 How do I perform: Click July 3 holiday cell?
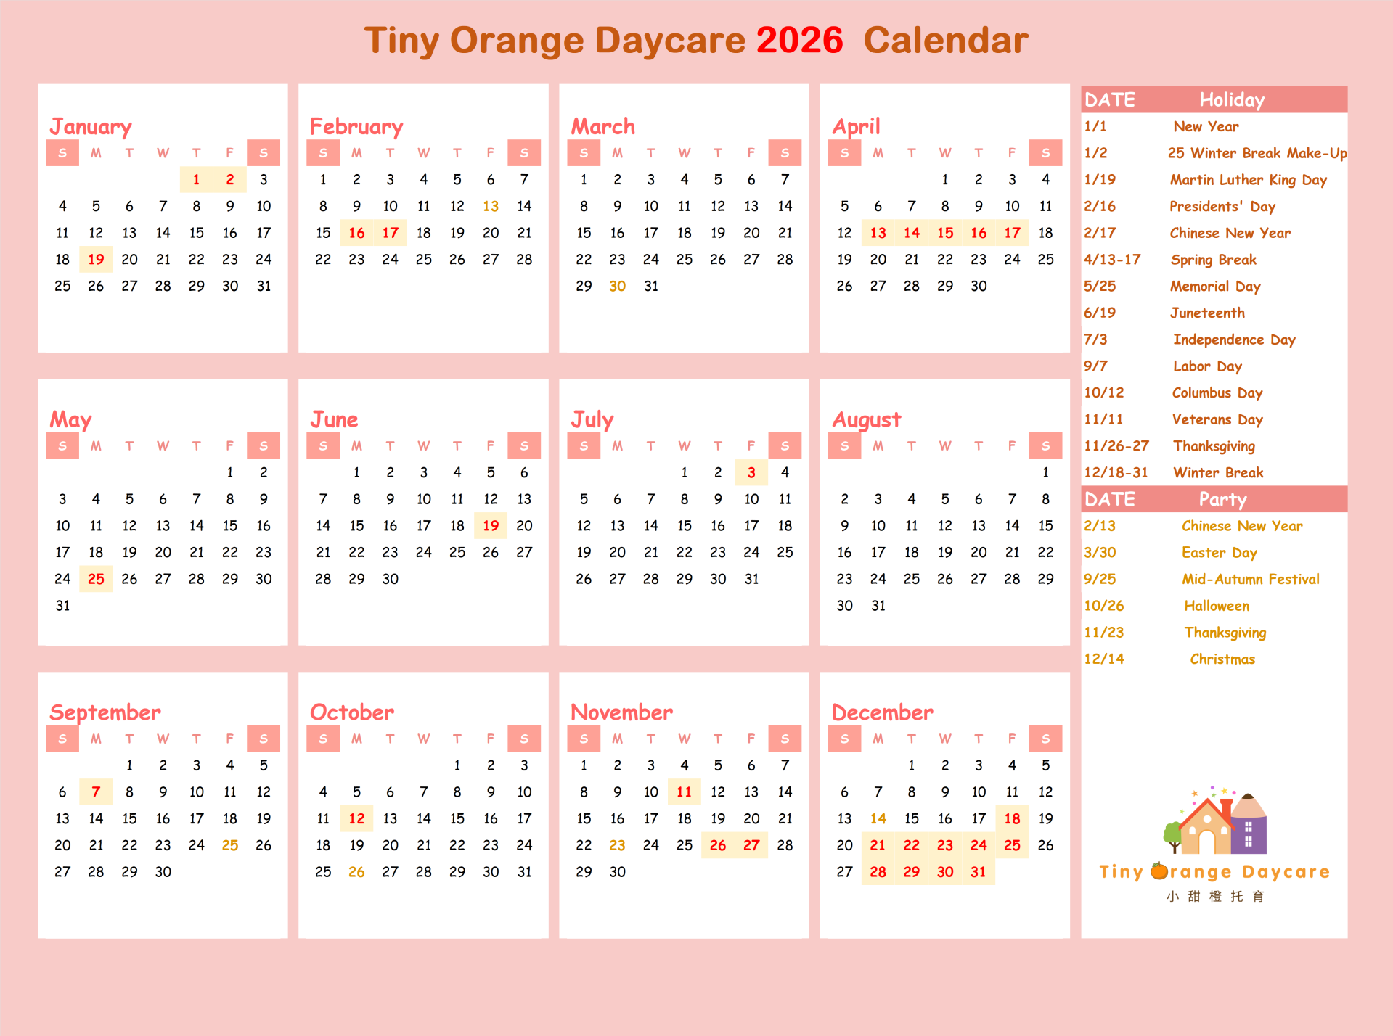click(x=751, y=473)
